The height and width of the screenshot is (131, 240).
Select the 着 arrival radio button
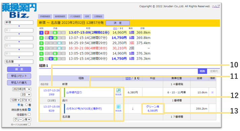tap(27, 105)
